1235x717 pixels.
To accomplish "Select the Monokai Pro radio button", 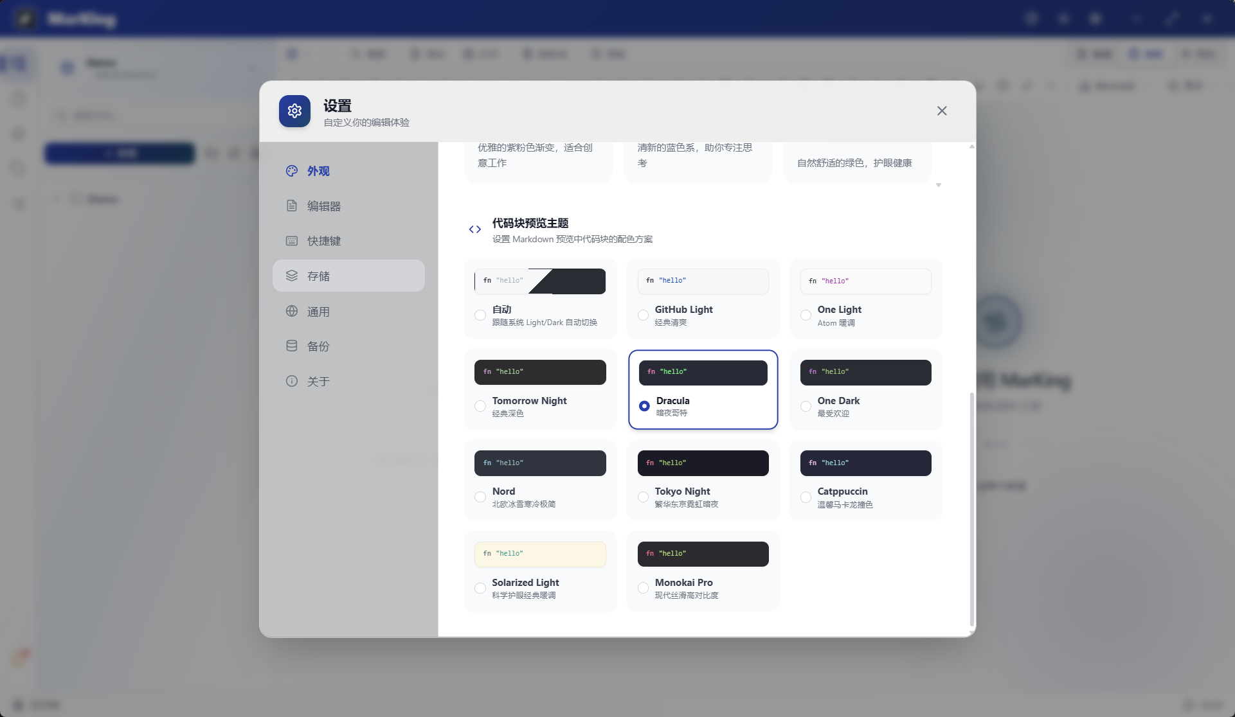I will tap(643, 588).
